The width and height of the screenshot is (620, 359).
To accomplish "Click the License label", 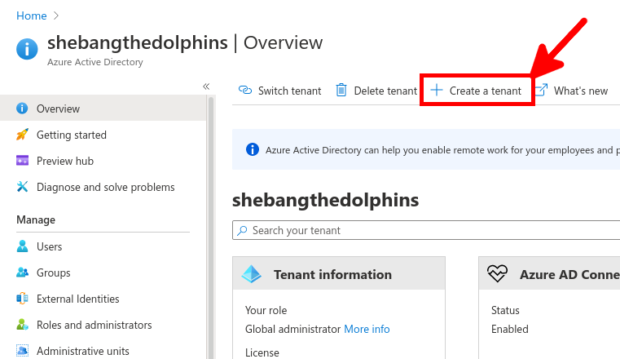I will pyautogui.click(x=262, y=352).
